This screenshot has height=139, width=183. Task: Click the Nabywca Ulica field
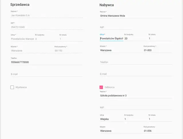pyautogui.click(x=112, y=39)
